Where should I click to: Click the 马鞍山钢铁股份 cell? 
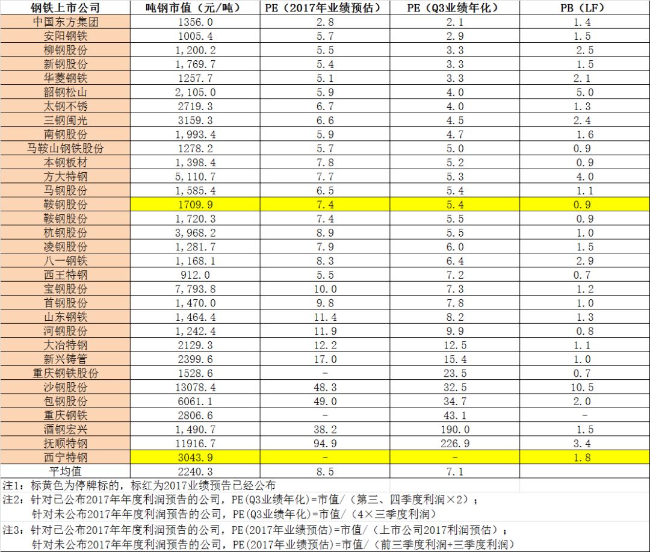pyautogui.click(x=65, y=149)
